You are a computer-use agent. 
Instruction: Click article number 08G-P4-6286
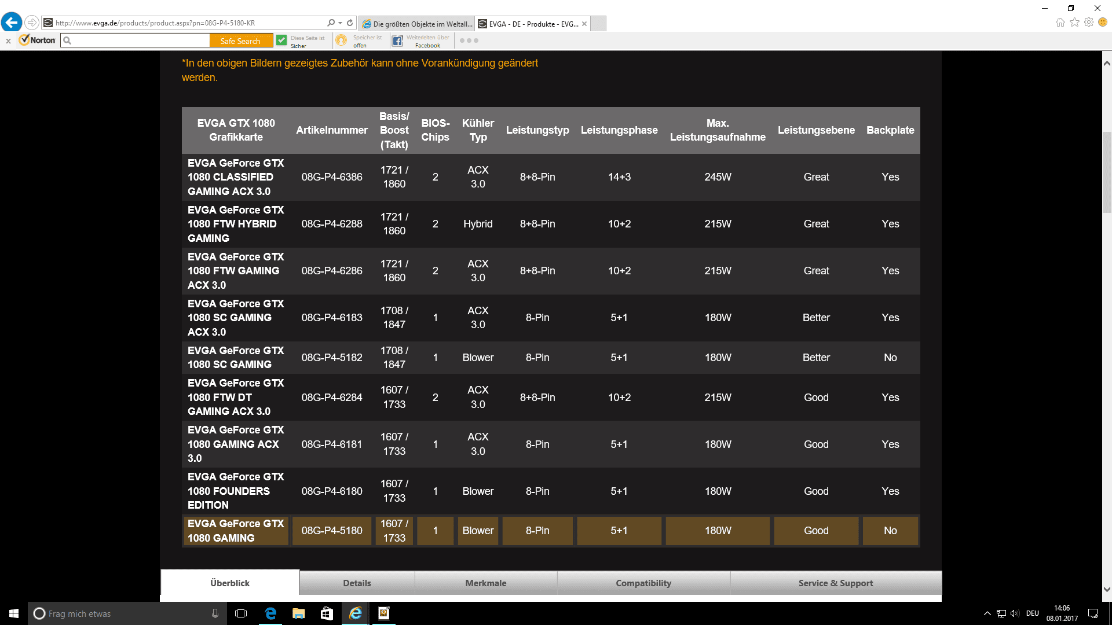tap(332, 271)
